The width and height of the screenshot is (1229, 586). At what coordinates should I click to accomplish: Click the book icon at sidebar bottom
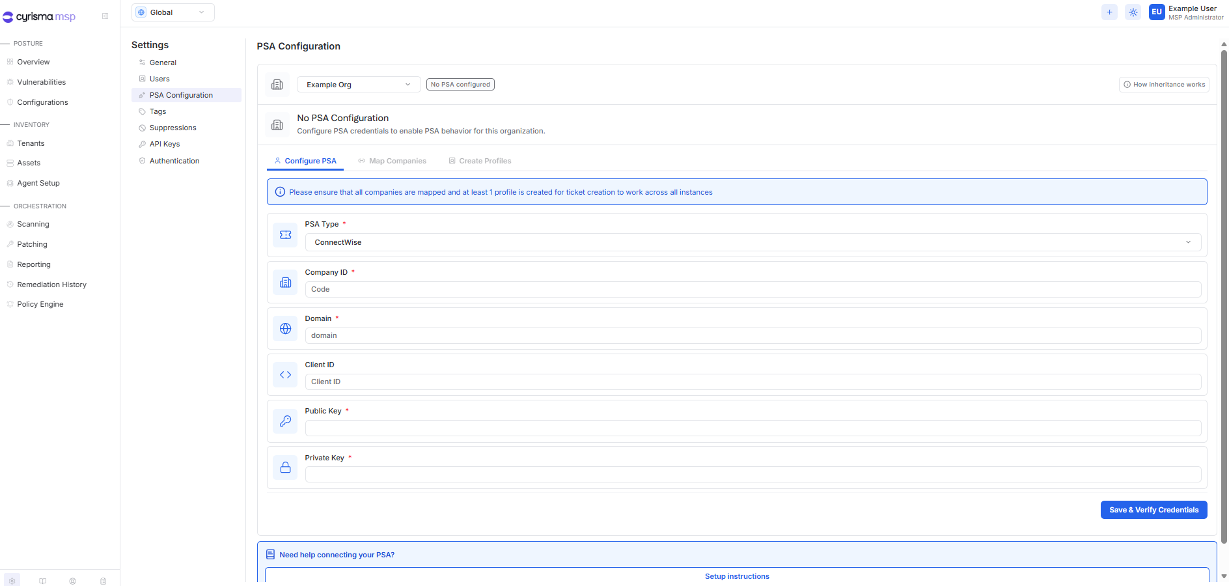42,581
